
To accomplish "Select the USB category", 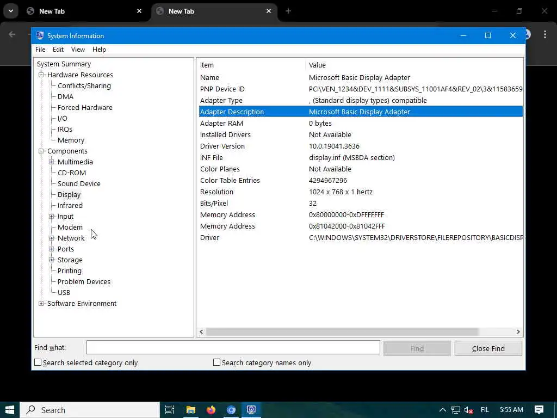I will (x=64, y=292).
